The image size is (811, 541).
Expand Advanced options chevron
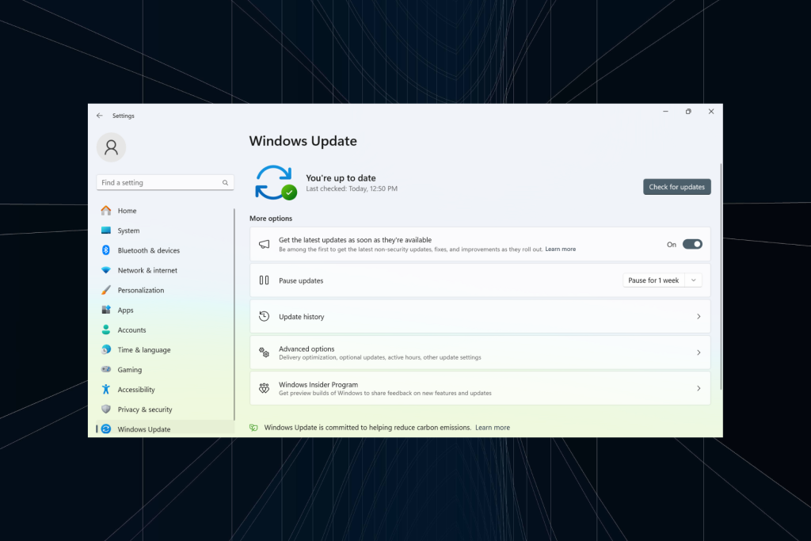(699, 352)
